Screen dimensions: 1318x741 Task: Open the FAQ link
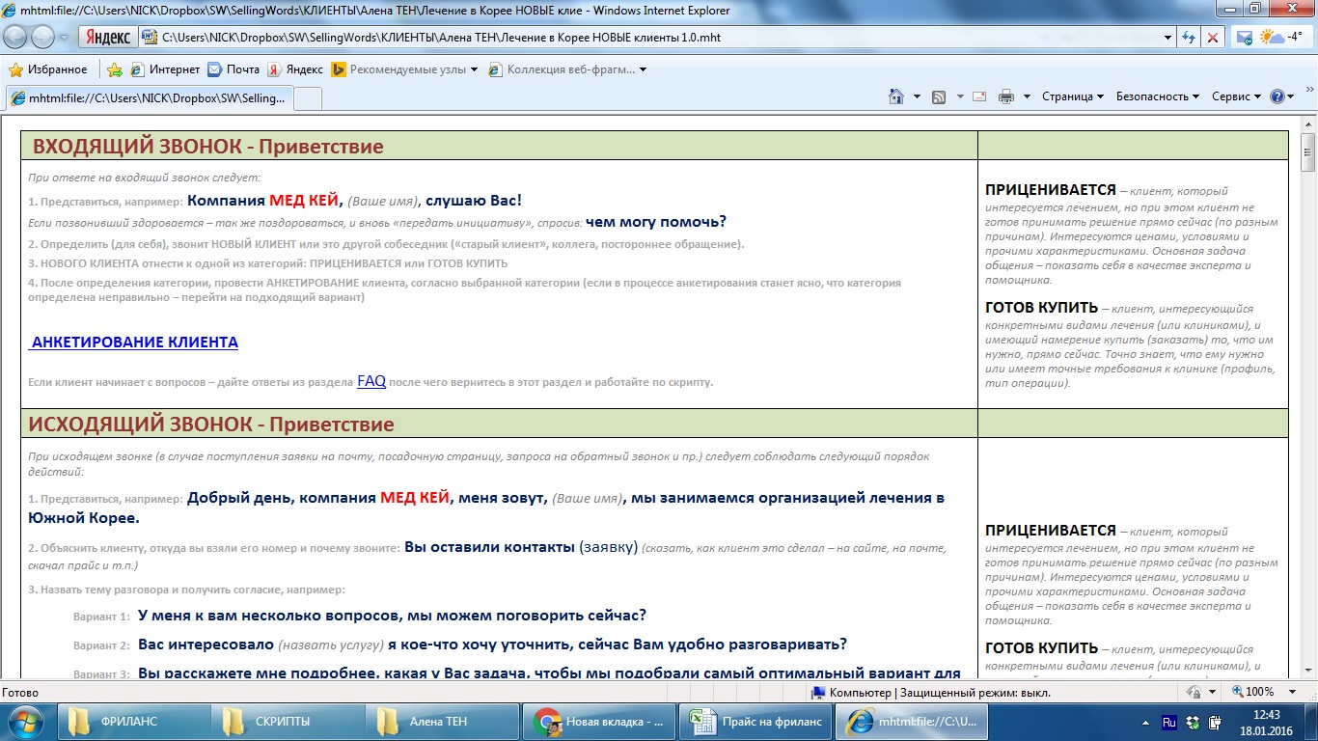pos(371,381)
